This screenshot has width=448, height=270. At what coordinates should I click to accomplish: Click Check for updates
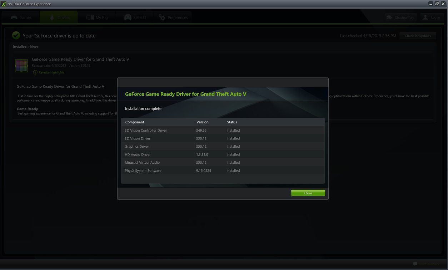tap(418, 36)
